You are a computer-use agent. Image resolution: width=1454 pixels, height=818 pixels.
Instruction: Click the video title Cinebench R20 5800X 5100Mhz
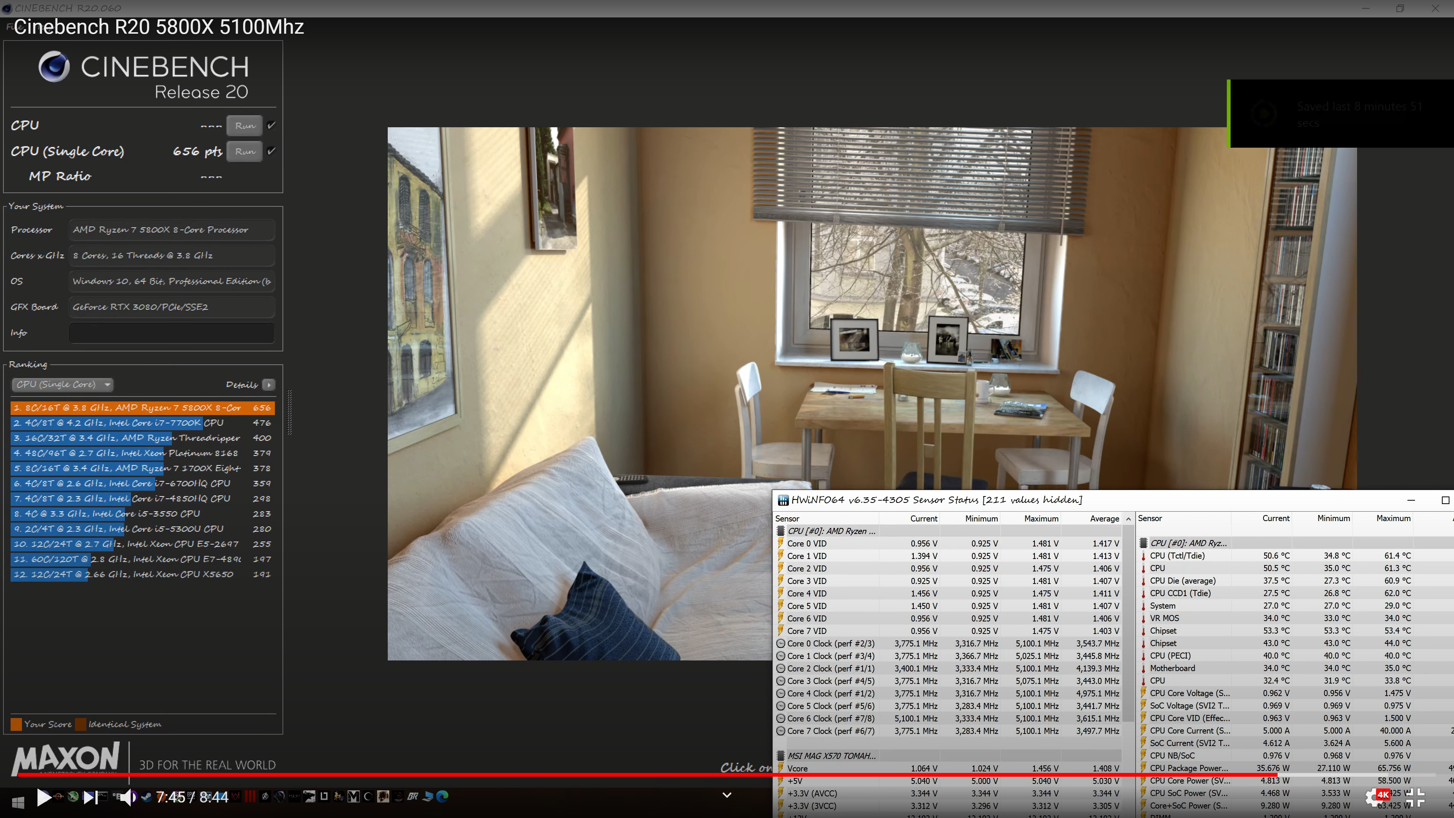pos(159,27)
